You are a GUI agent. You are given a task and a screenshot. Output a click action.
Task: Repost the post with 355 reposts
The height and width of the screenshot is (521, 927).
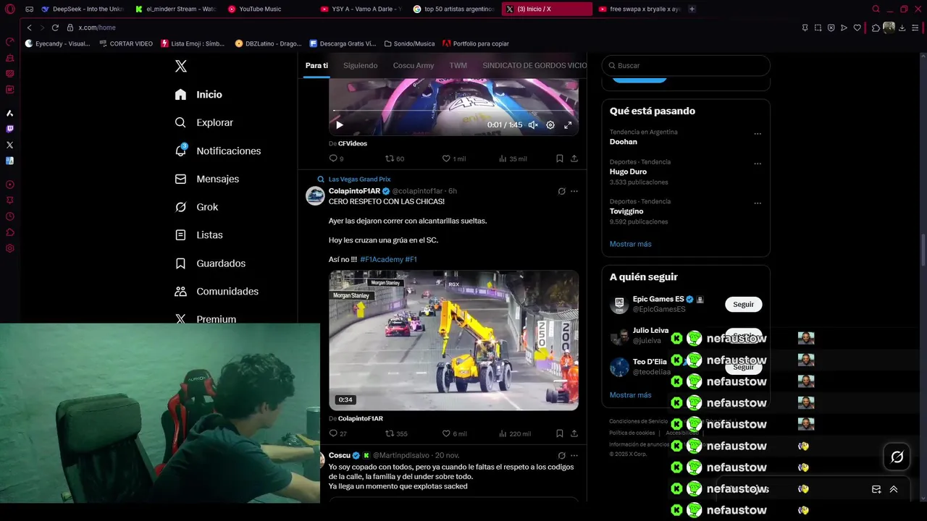coord(396,433)
